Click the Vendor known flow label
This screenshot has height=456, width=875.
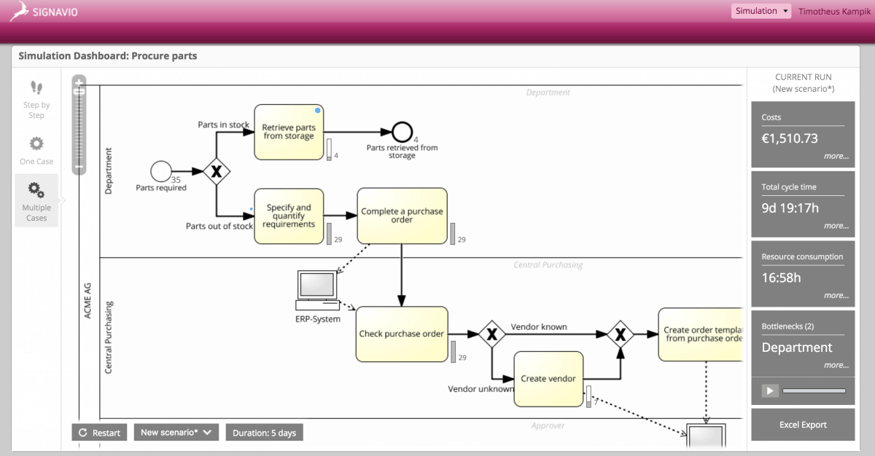[x=539, y=326]
